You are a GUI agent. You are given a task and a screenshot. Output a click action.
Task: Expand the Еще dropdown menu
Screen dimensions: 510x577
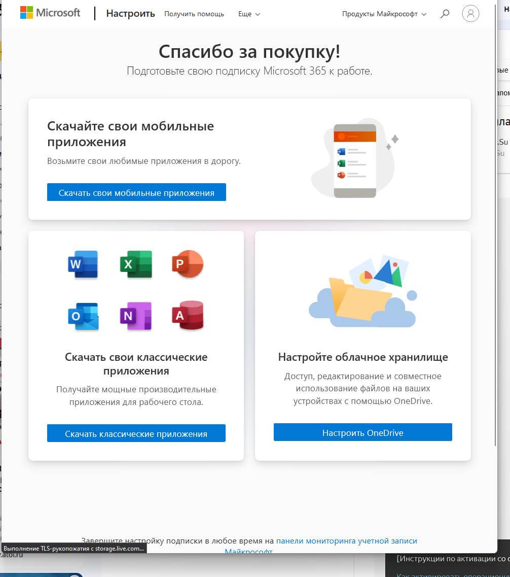249,14
